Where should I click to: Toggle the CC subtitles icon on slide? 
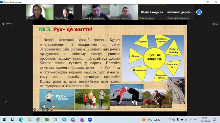[x=43, y=110]
